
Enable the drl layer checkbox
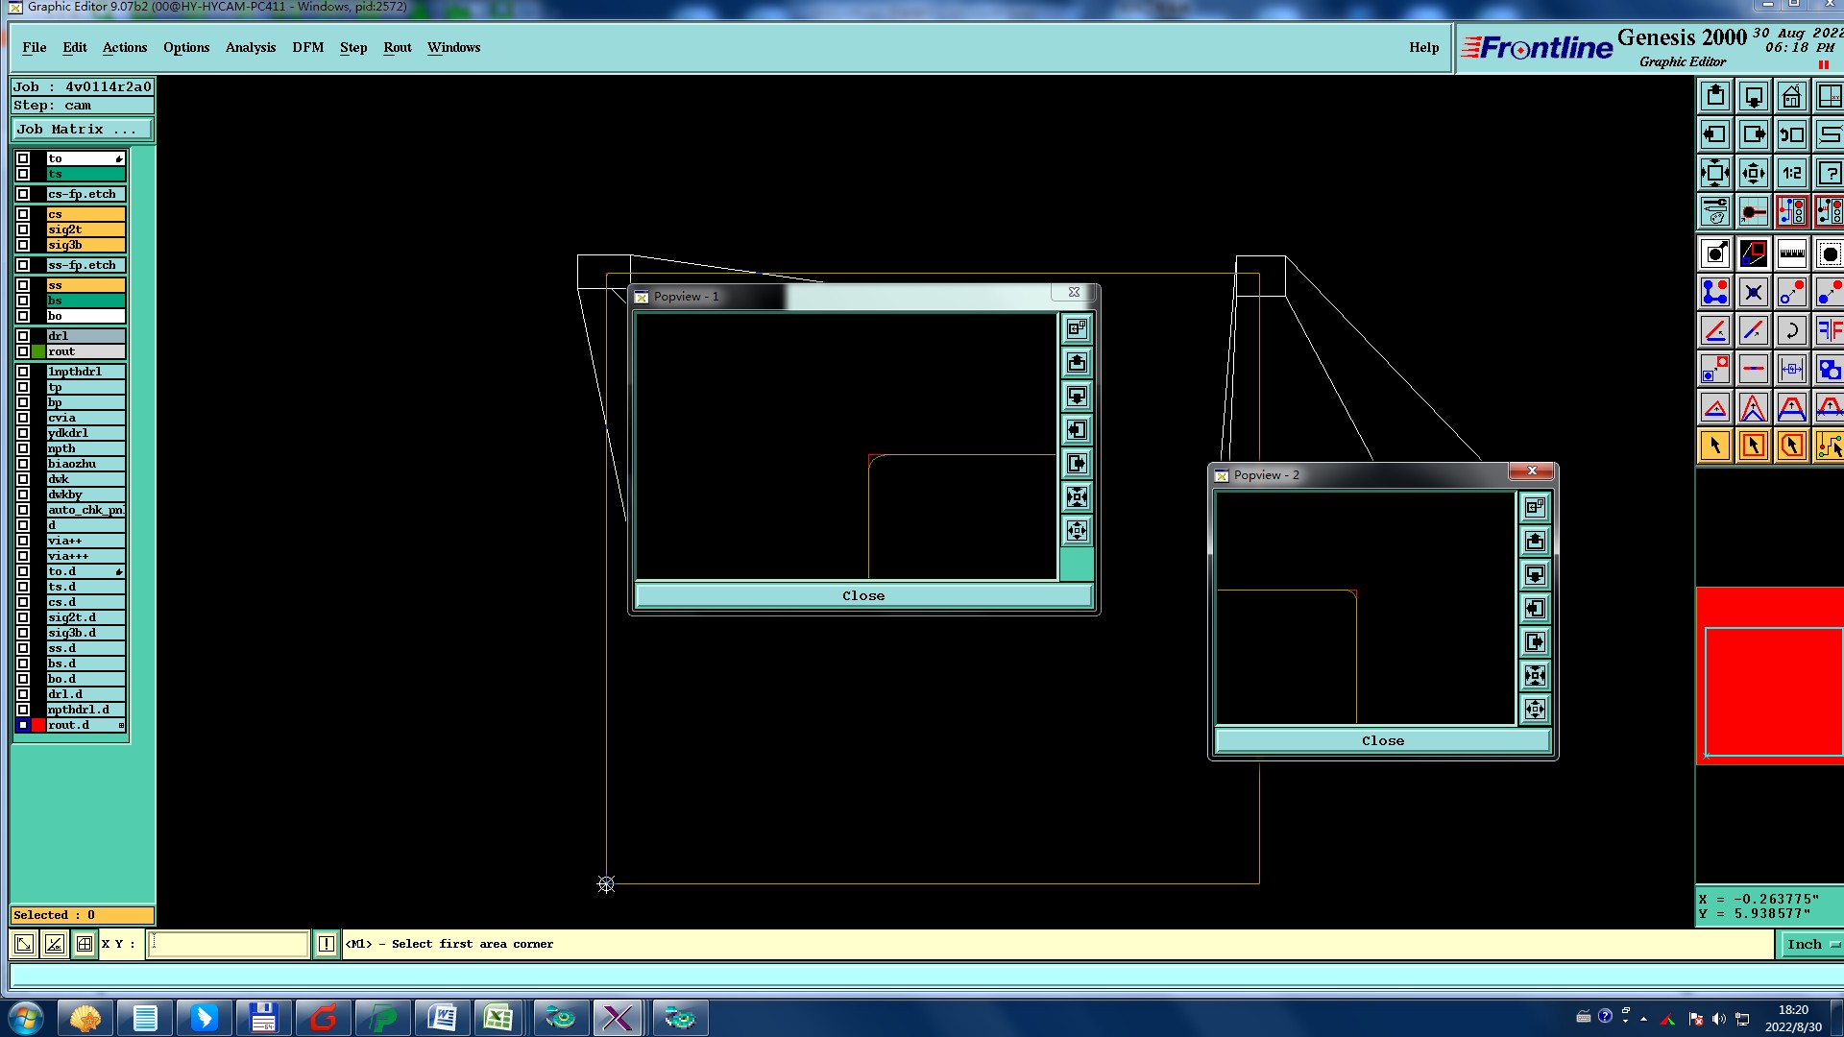click(23, 336)
